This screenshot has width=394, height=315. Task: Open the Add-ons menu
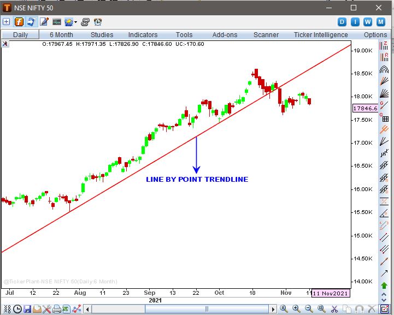coord(225,34)
